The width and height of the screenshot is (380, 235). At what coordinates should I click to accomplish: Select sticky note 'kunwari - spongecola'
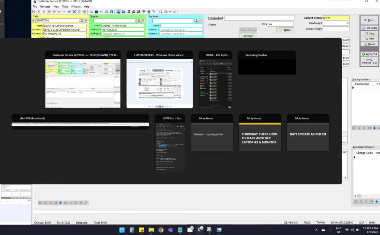212,133
